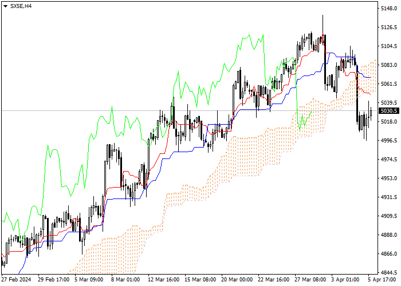Click the 4909.5 price axis label

click(x=389, y=216)
